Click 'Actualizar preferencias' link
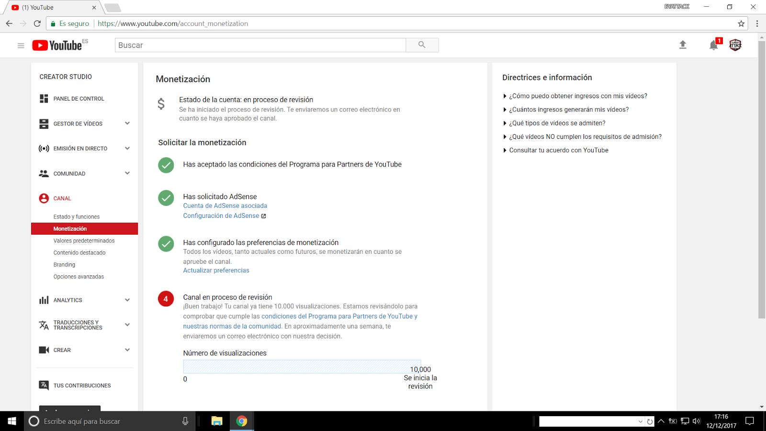This screenshot has width=766, height=431. 216,271
